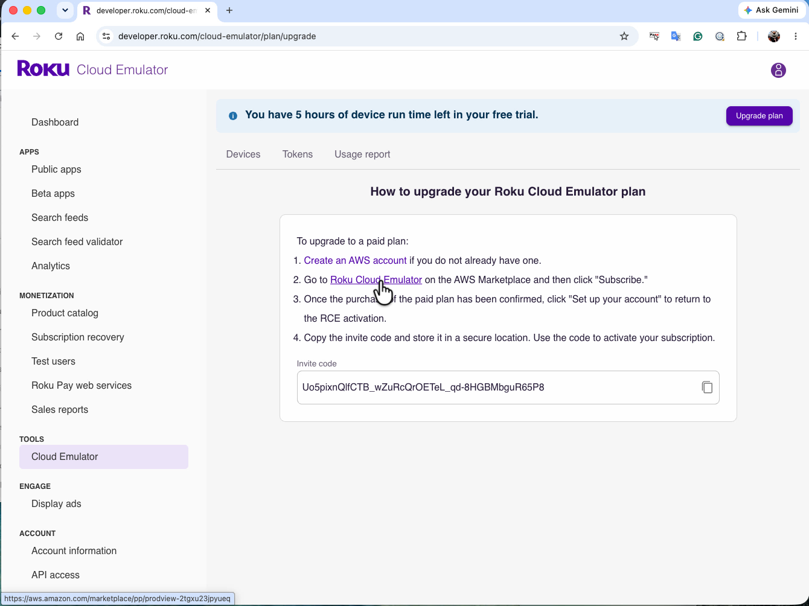809x606 pixels.
Task: Open the user account avatar icon
Action: (x=778, y=71)
